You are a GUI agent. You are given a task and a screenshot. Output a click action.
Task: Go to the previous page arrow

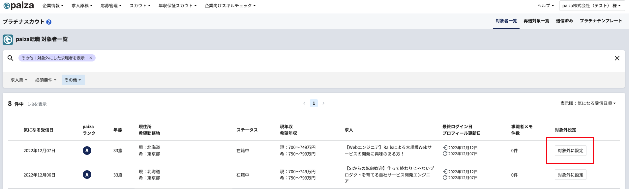click(x=304, y=103)
